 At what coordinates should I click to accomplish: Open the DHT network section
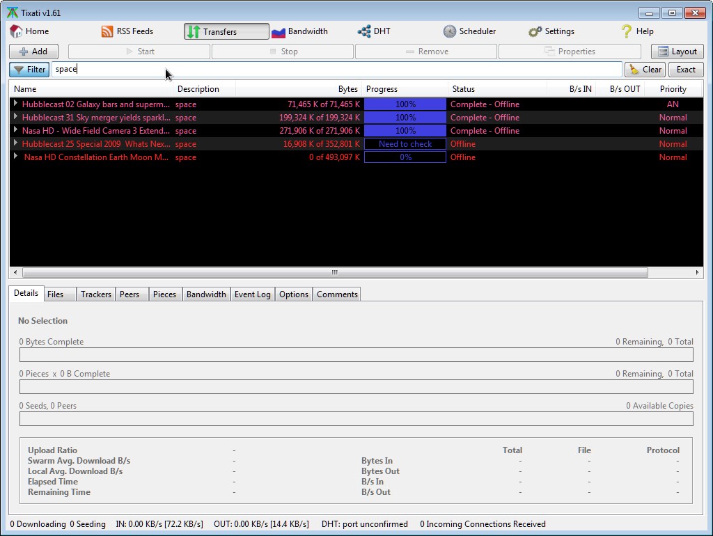(x=374, y=31)
